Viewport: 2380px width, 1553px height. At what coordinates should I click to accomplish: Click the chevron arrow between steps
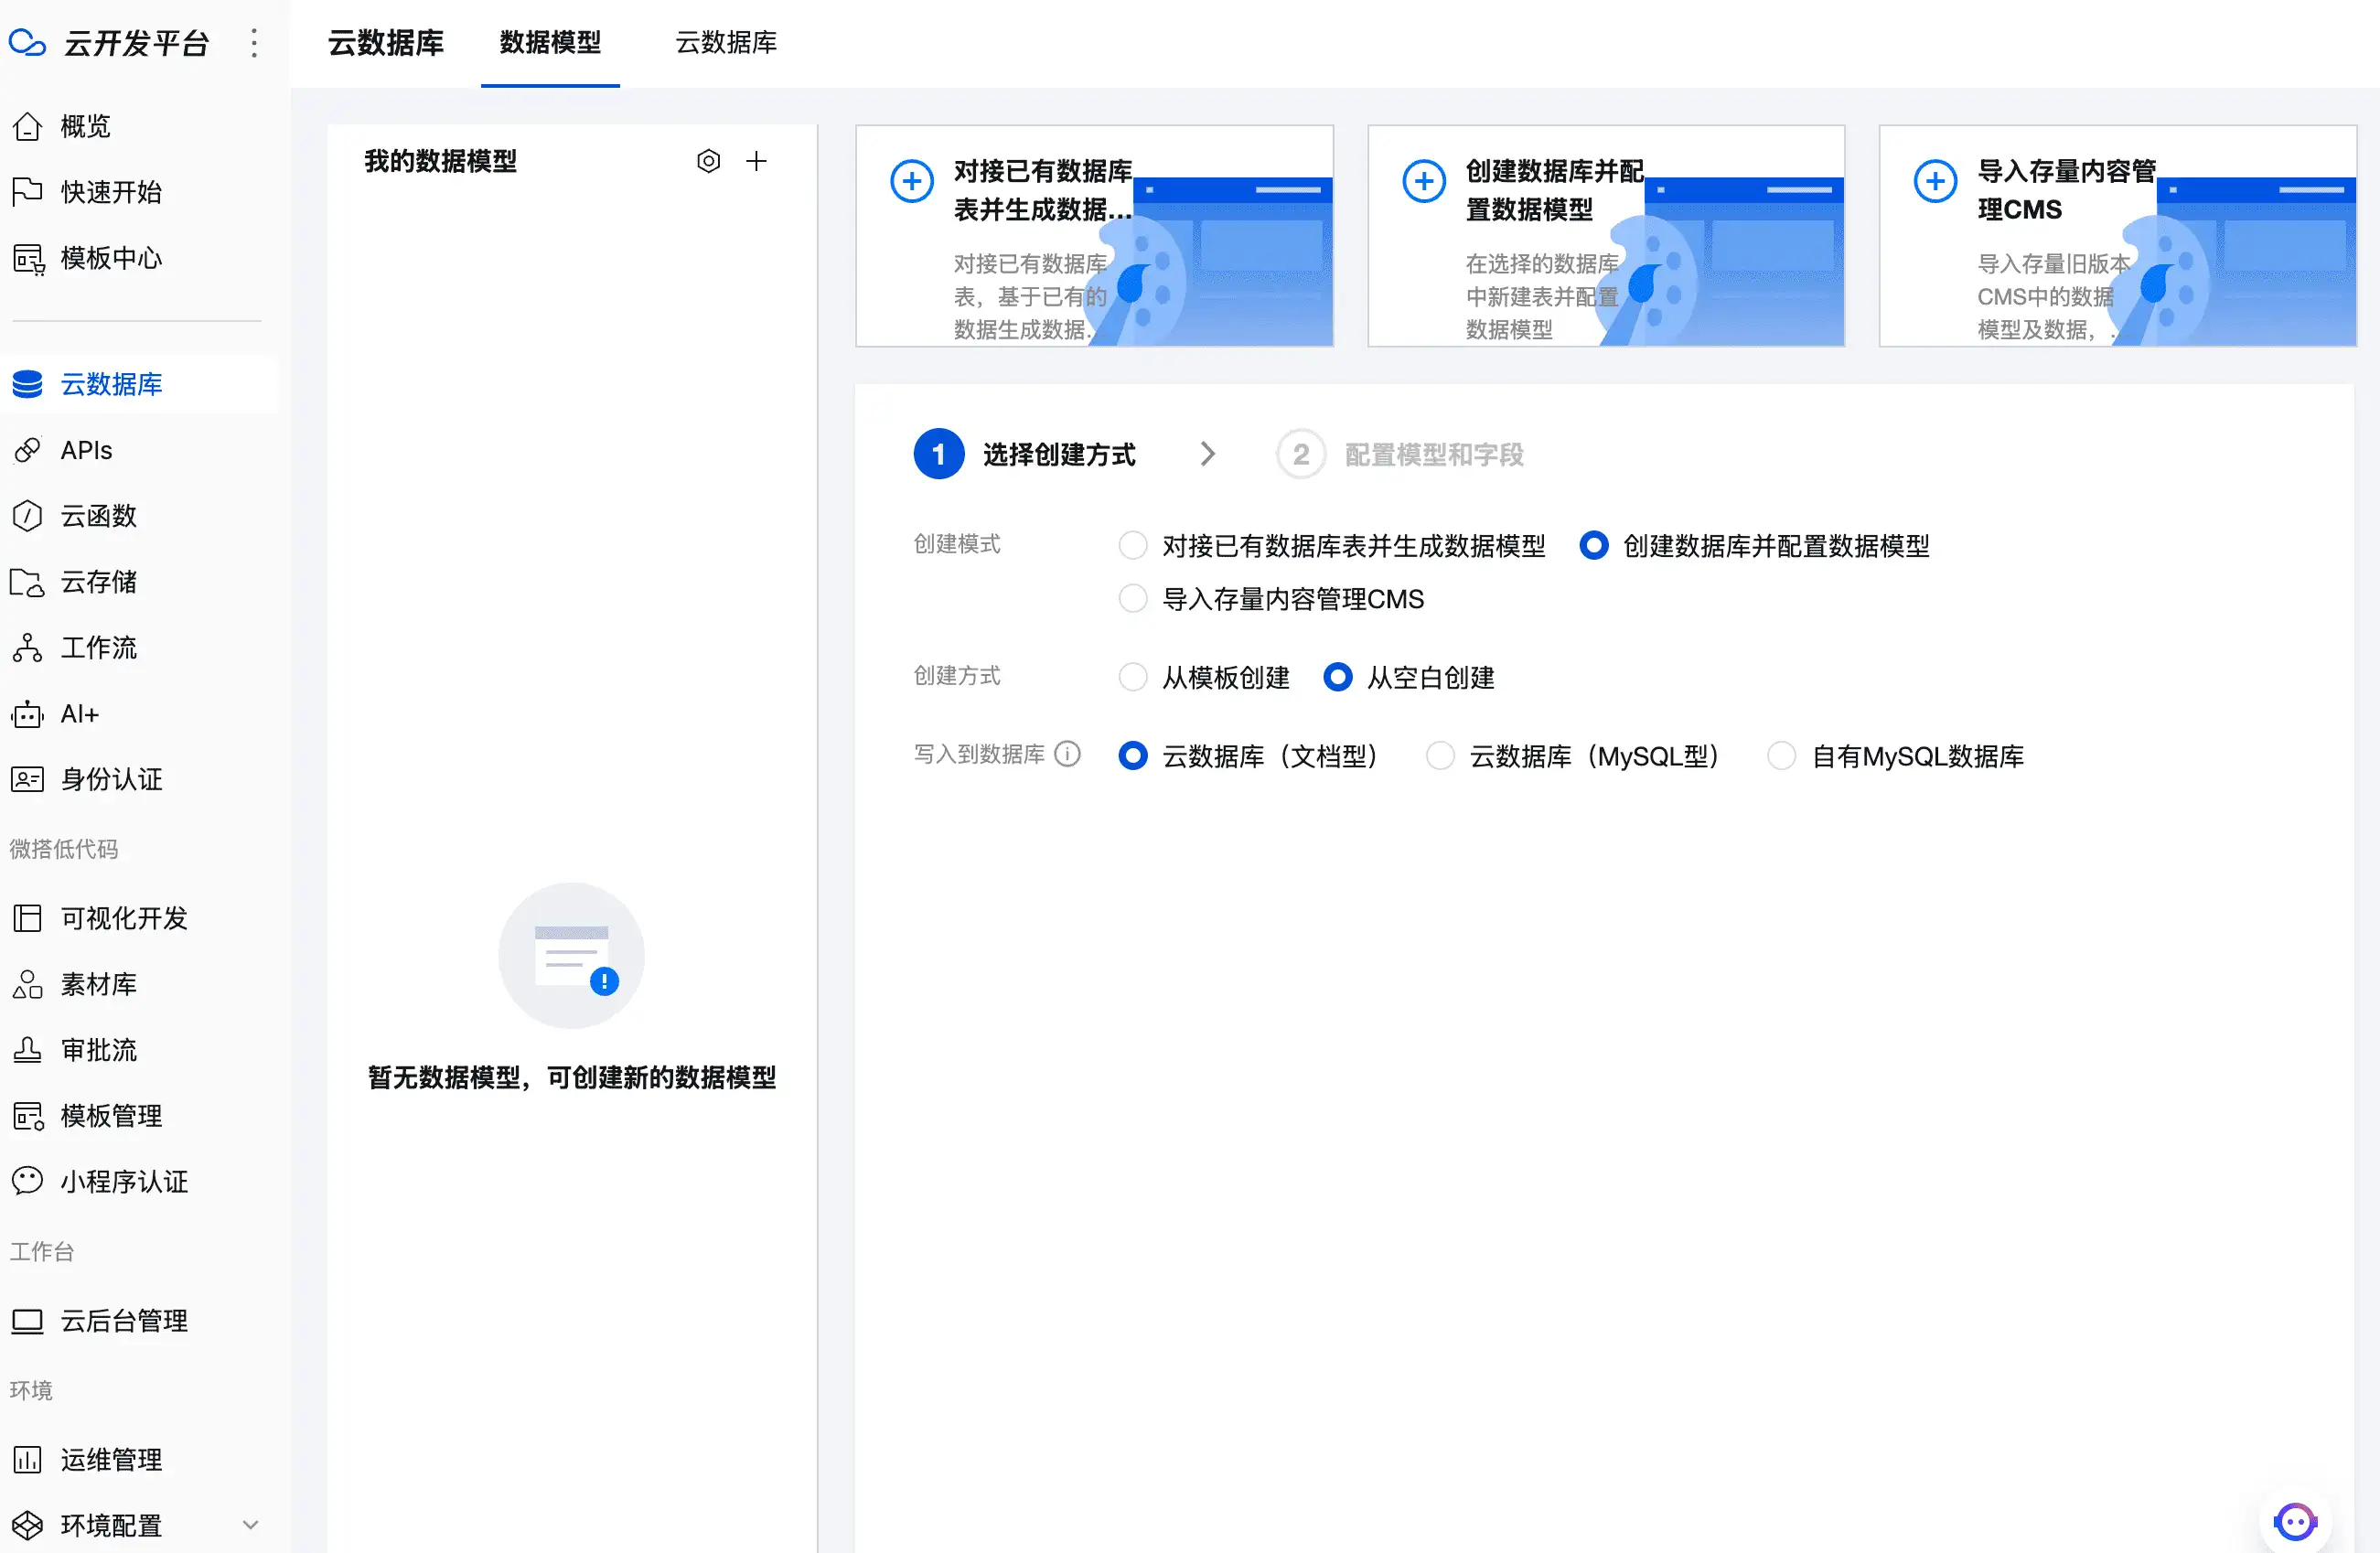[1208, 454]
